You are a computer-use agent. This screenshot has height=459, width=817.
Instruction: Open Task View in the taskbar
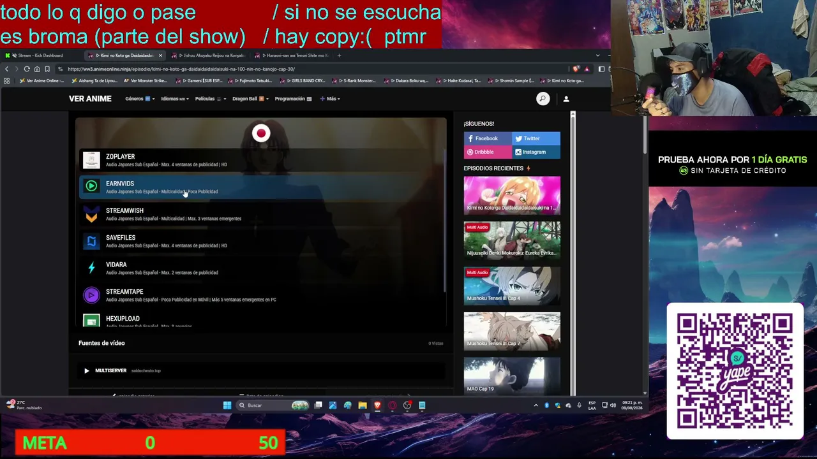[318, 405]
